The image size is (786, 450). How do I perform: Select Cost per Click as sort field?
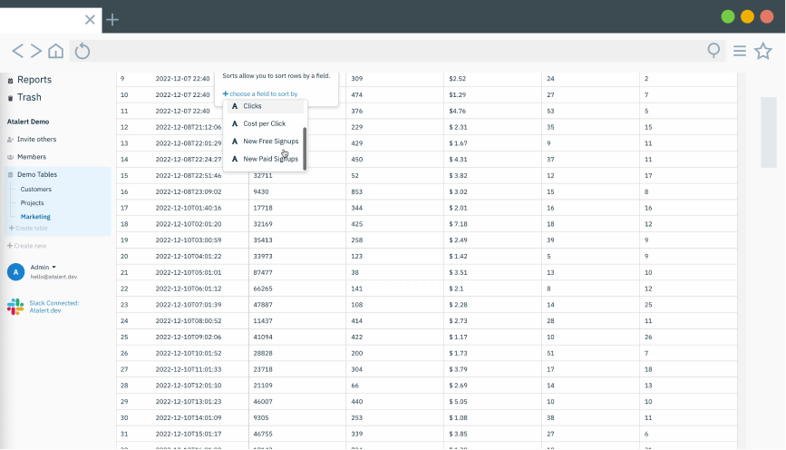tap(264, 123)
